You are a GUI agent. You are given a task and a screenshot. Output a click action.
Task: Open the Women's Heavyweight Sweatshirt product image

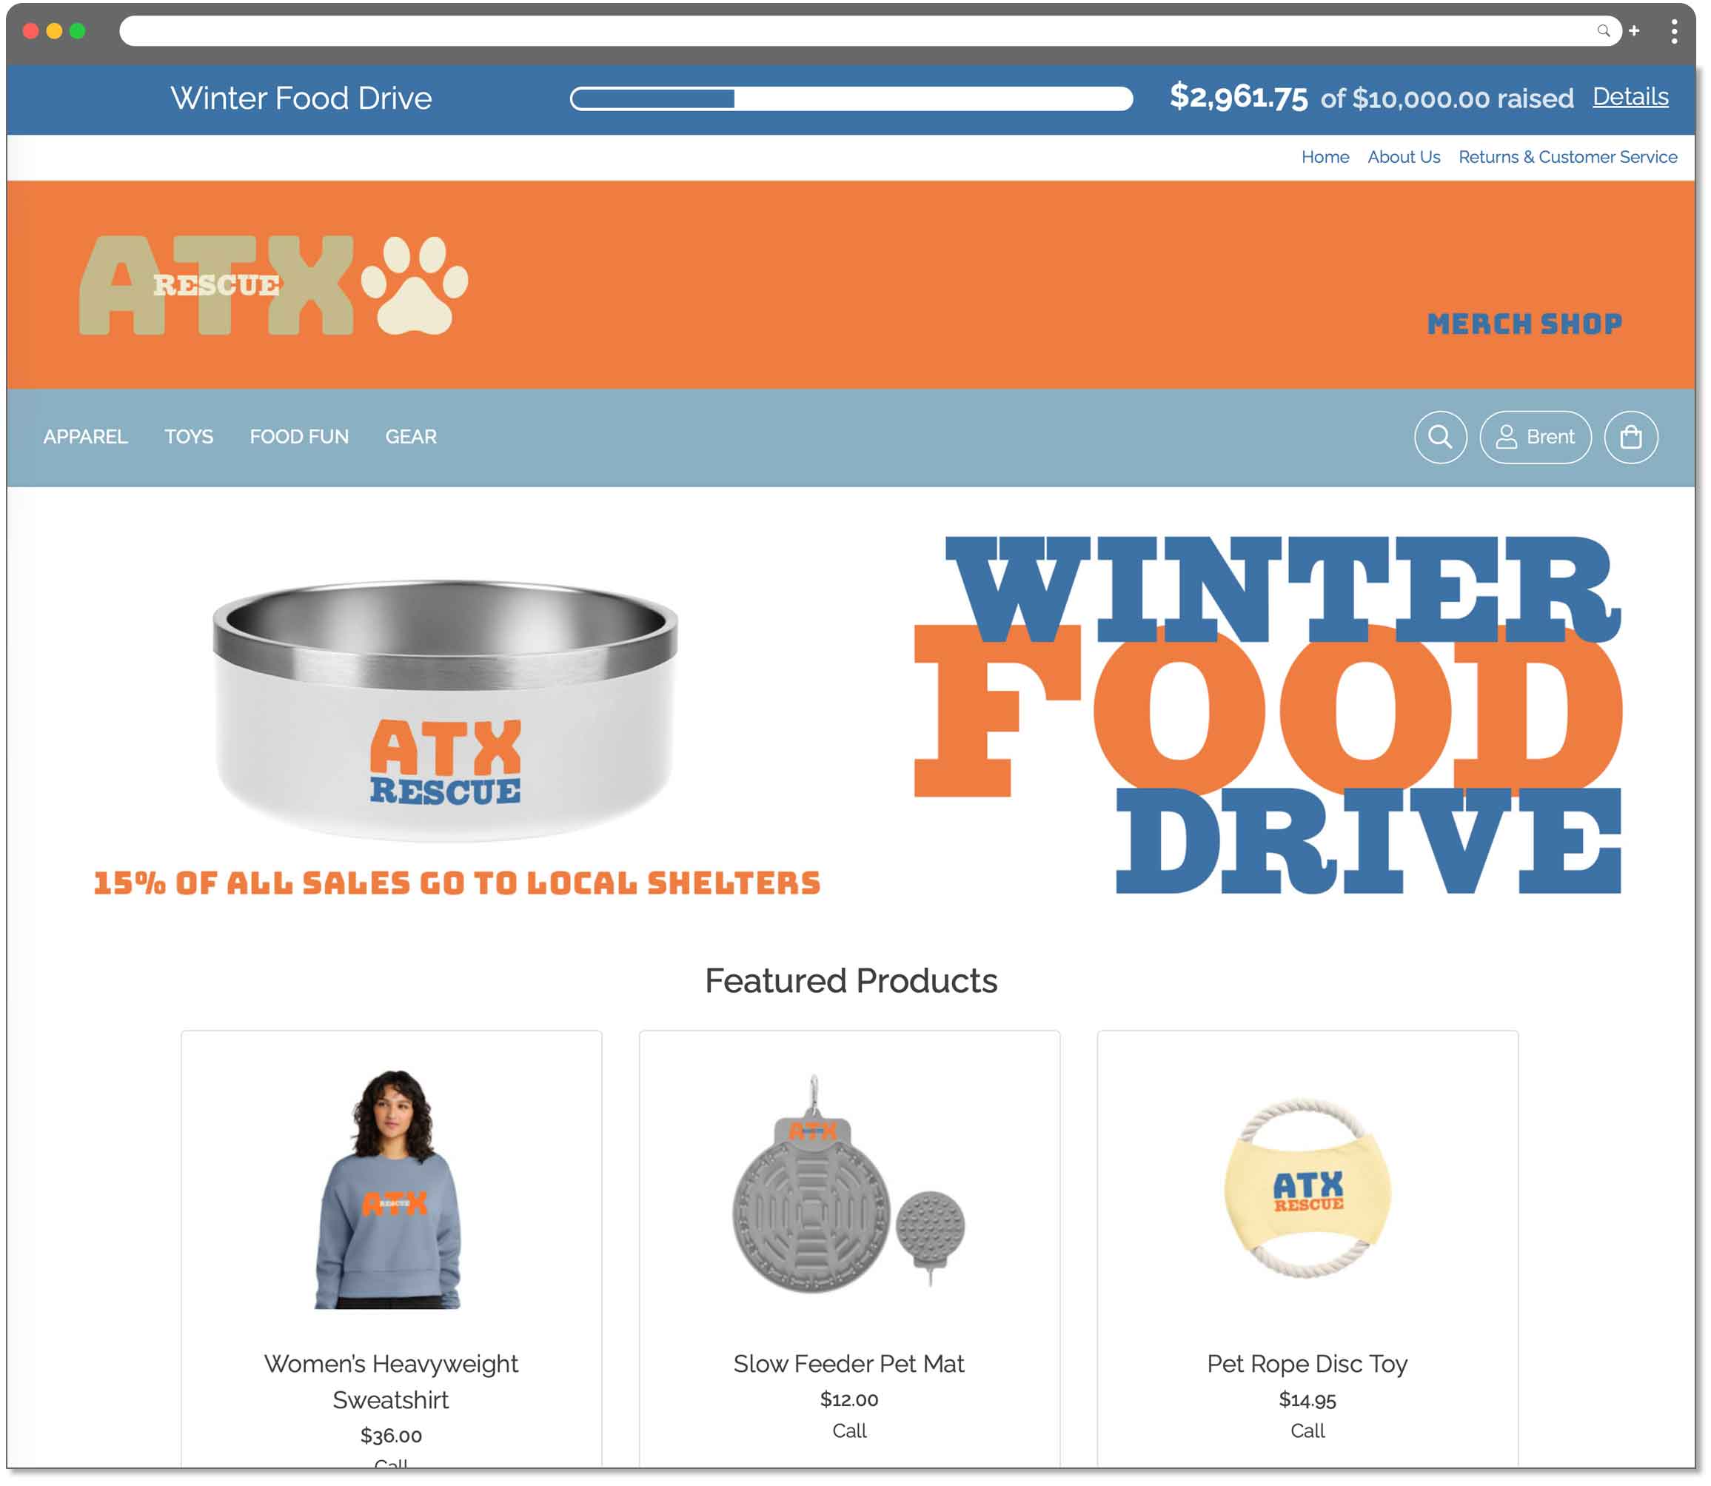point(390,1189)
